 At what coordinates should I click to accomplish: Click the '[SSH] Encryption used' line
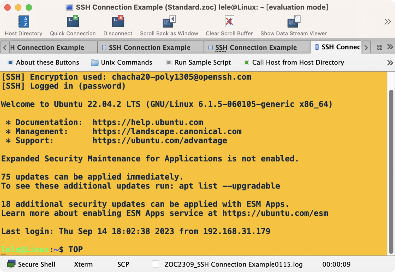tap(126, 77)
